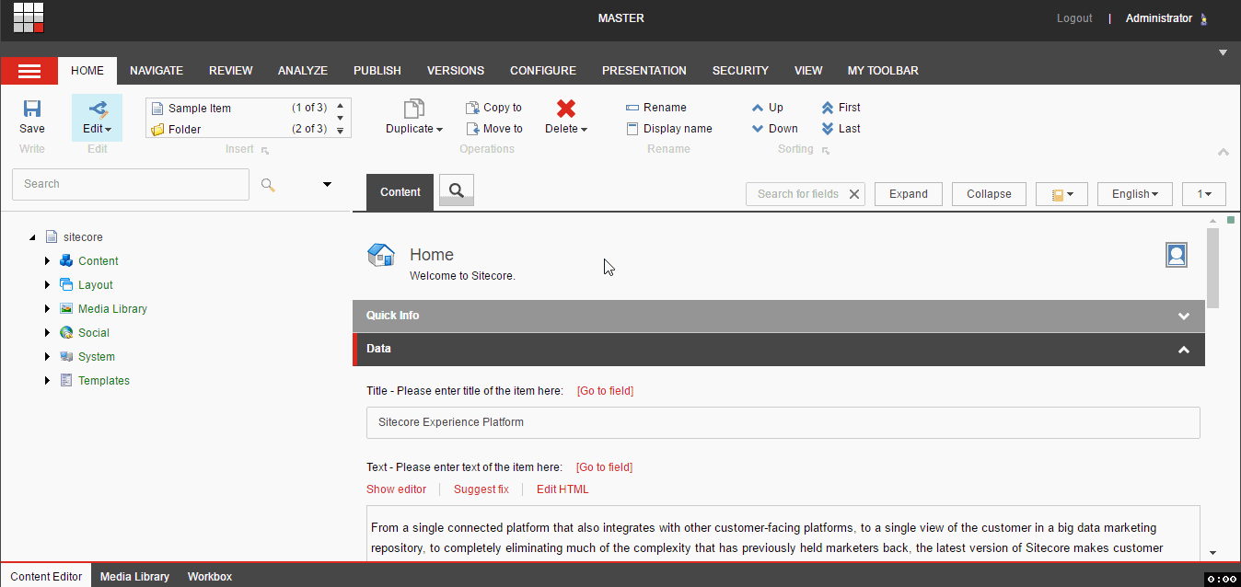
Task: Click inside the tree search box
Action: (x=129, y=184)
